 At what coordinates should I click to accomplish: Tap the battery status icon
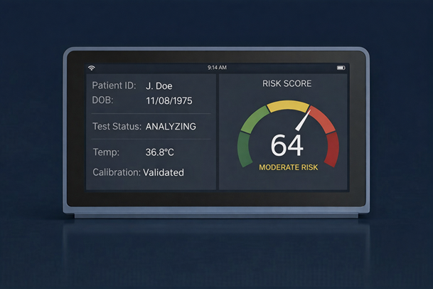341,68
